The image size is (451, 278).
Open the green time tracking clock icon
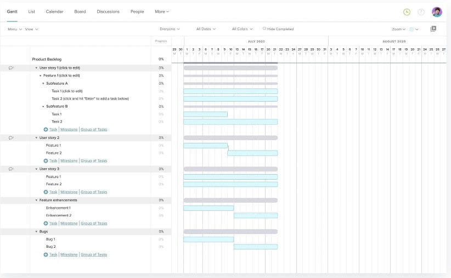407,12
